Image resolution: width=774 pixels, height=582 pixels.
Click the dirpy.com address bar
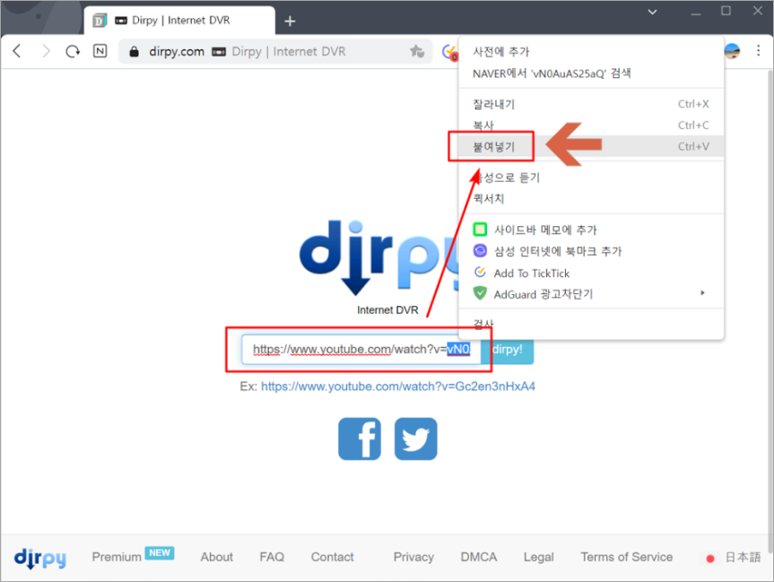(275, 51)
